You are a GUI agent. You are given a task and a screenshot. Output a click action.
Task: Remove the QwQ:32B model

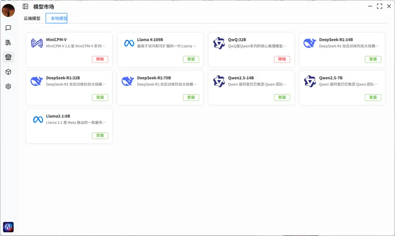click(282, 59)
